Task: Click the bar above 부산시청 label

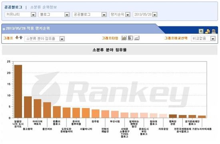Action: click(115, 114)
